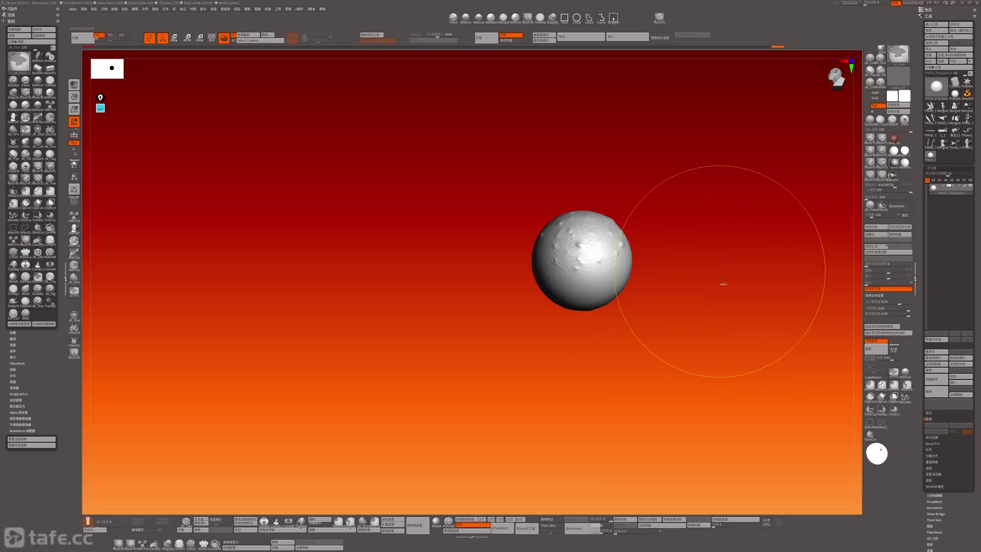Open the 首选项 menu
Image resolution: width=981 pixels, height=552 pixels.
coord(225,9)
